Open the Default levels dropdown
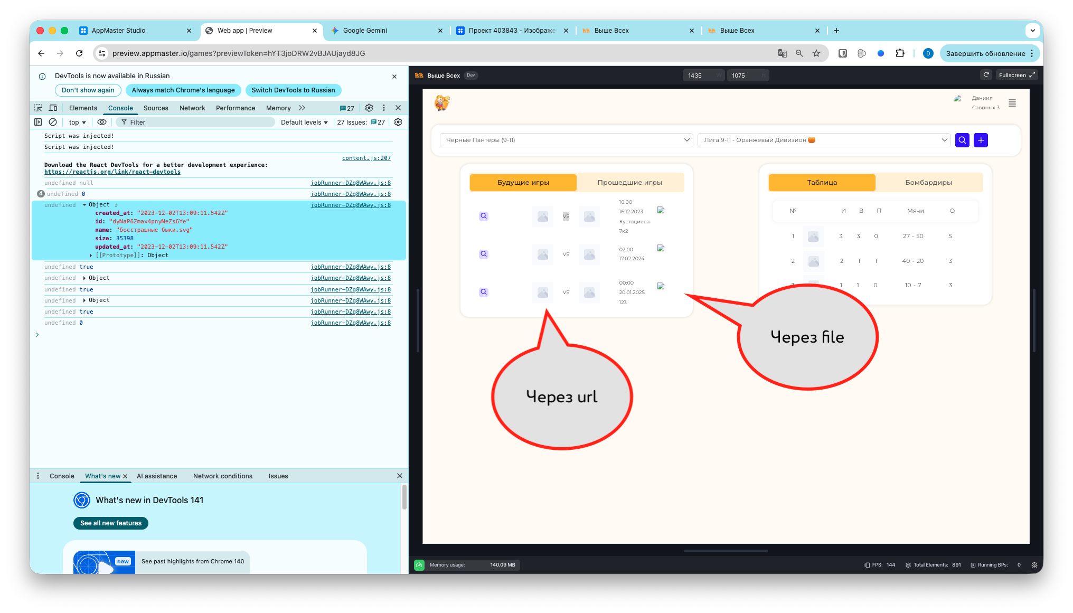 point(304,122)
